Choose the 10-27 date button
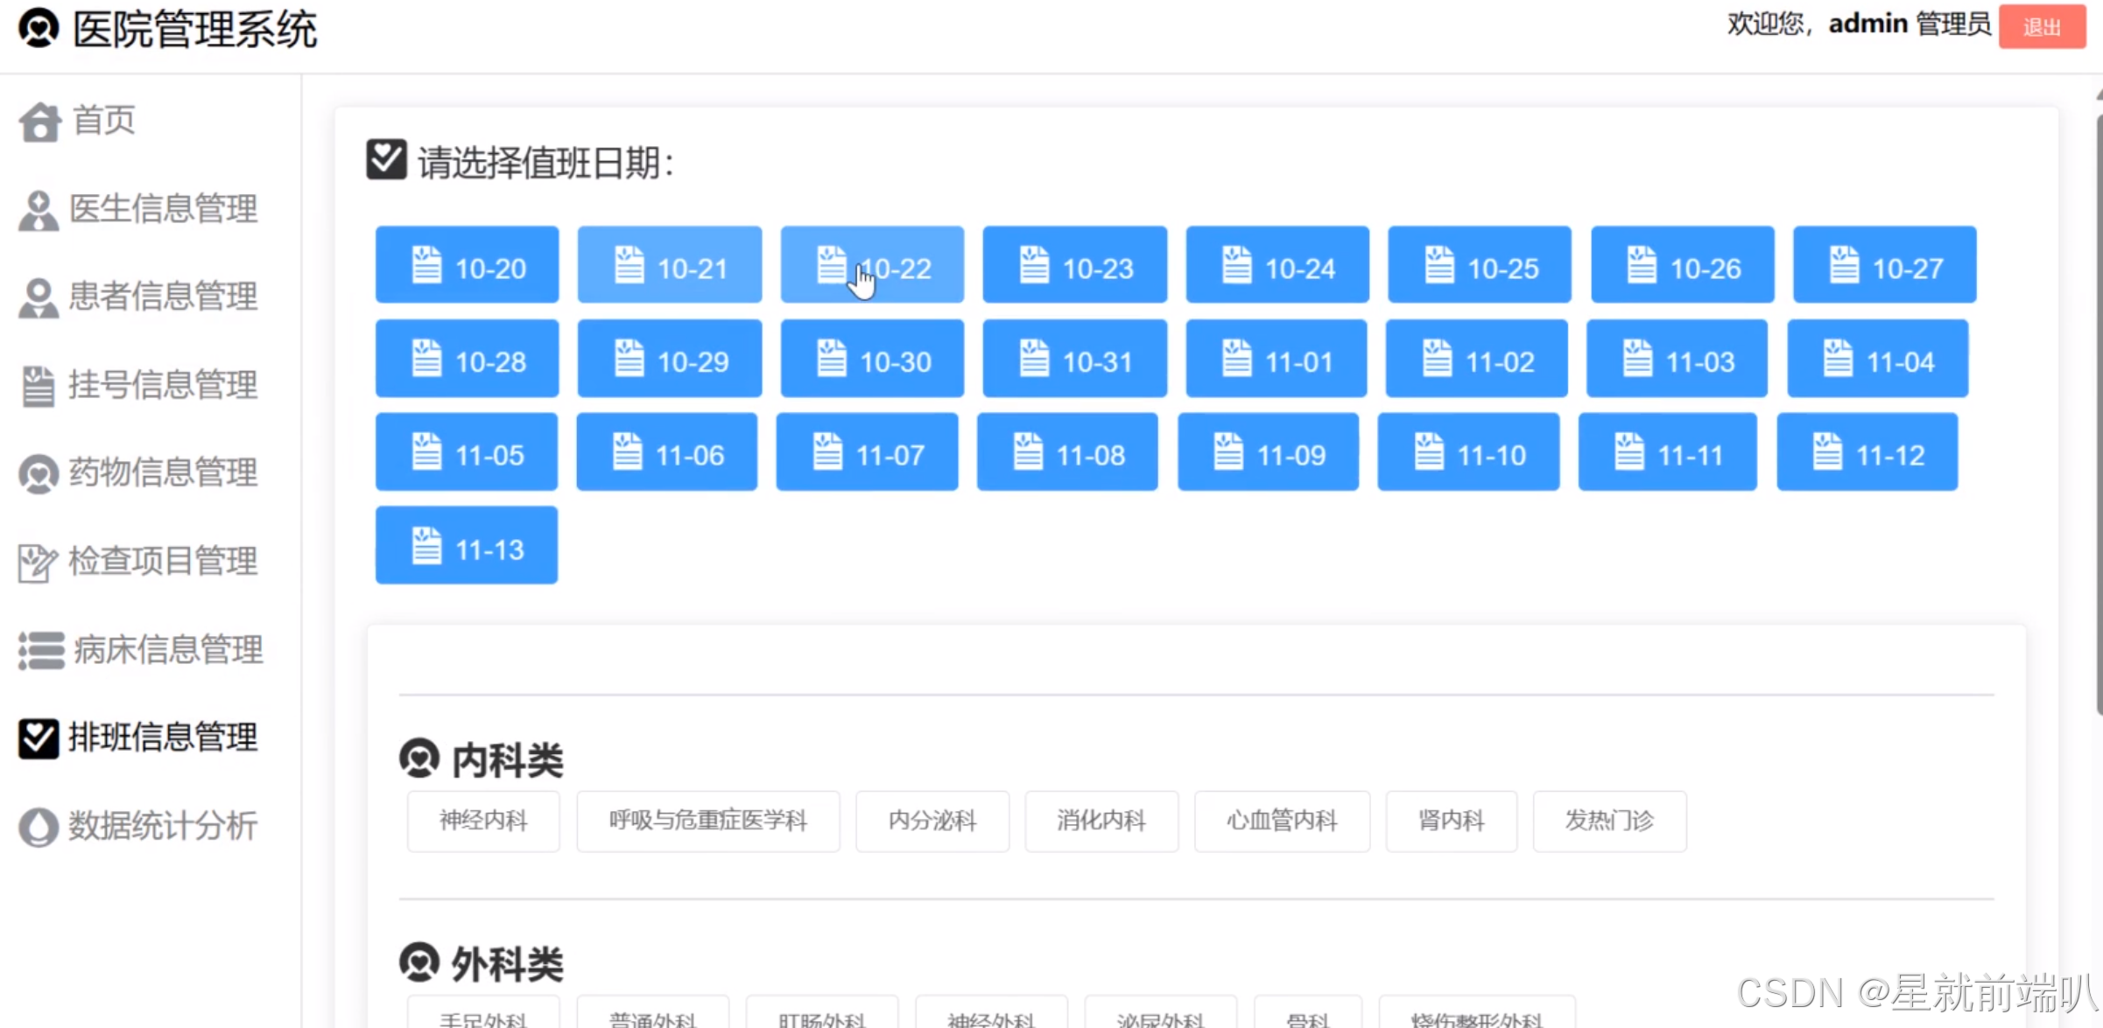Viewport: 2103px width, 1028px height. pos(1884,266)
